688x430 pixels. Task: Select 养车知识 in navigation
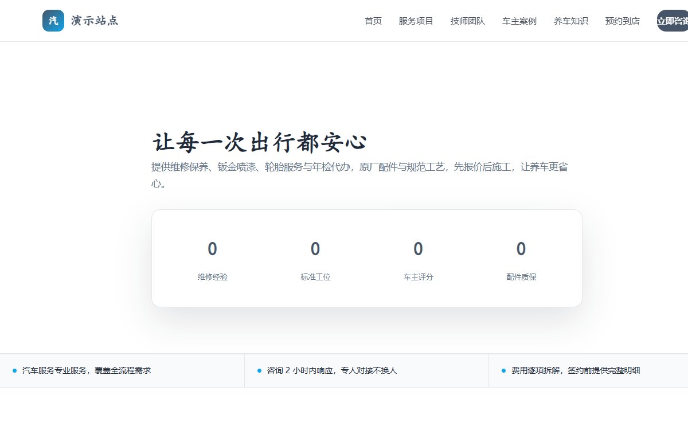tap(571, 21)
